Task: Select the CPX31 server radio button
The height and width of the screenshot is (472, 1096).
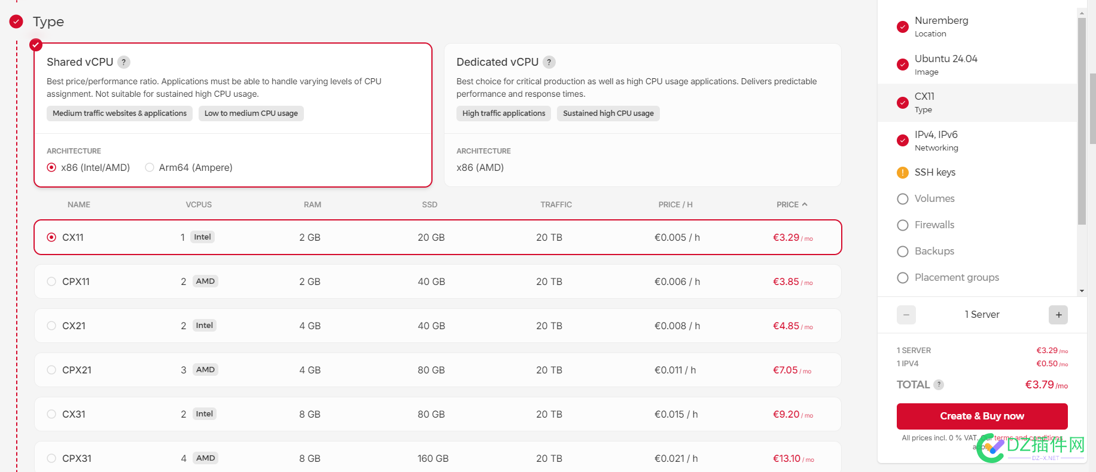Action: (x=51, y=458)
